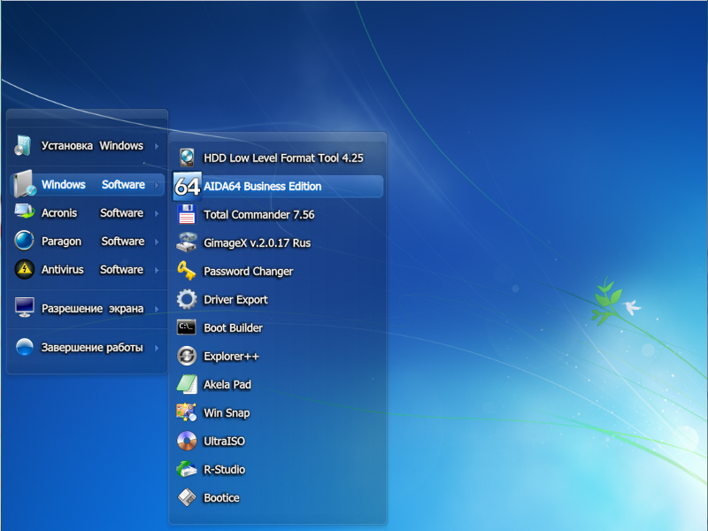This screenshot has height=531, width=708.
Task: Launch Password Changer
Action: click(278, 271)
